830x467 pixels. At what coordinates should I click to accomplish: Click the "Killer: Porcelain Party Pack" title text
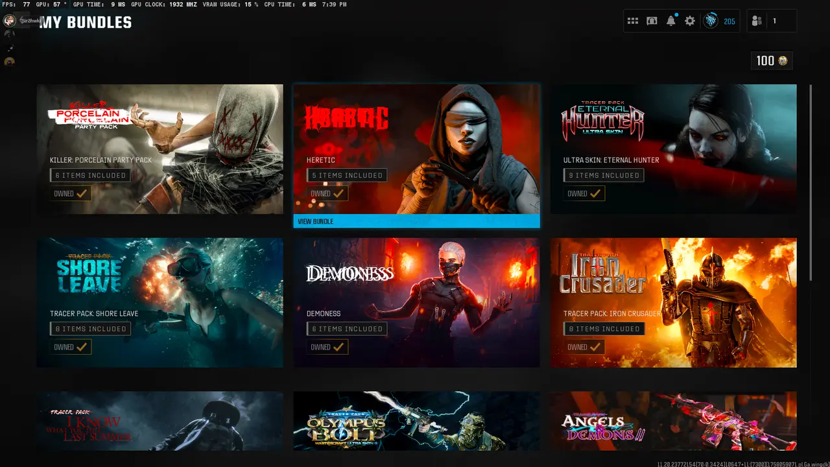pos(101,160)
